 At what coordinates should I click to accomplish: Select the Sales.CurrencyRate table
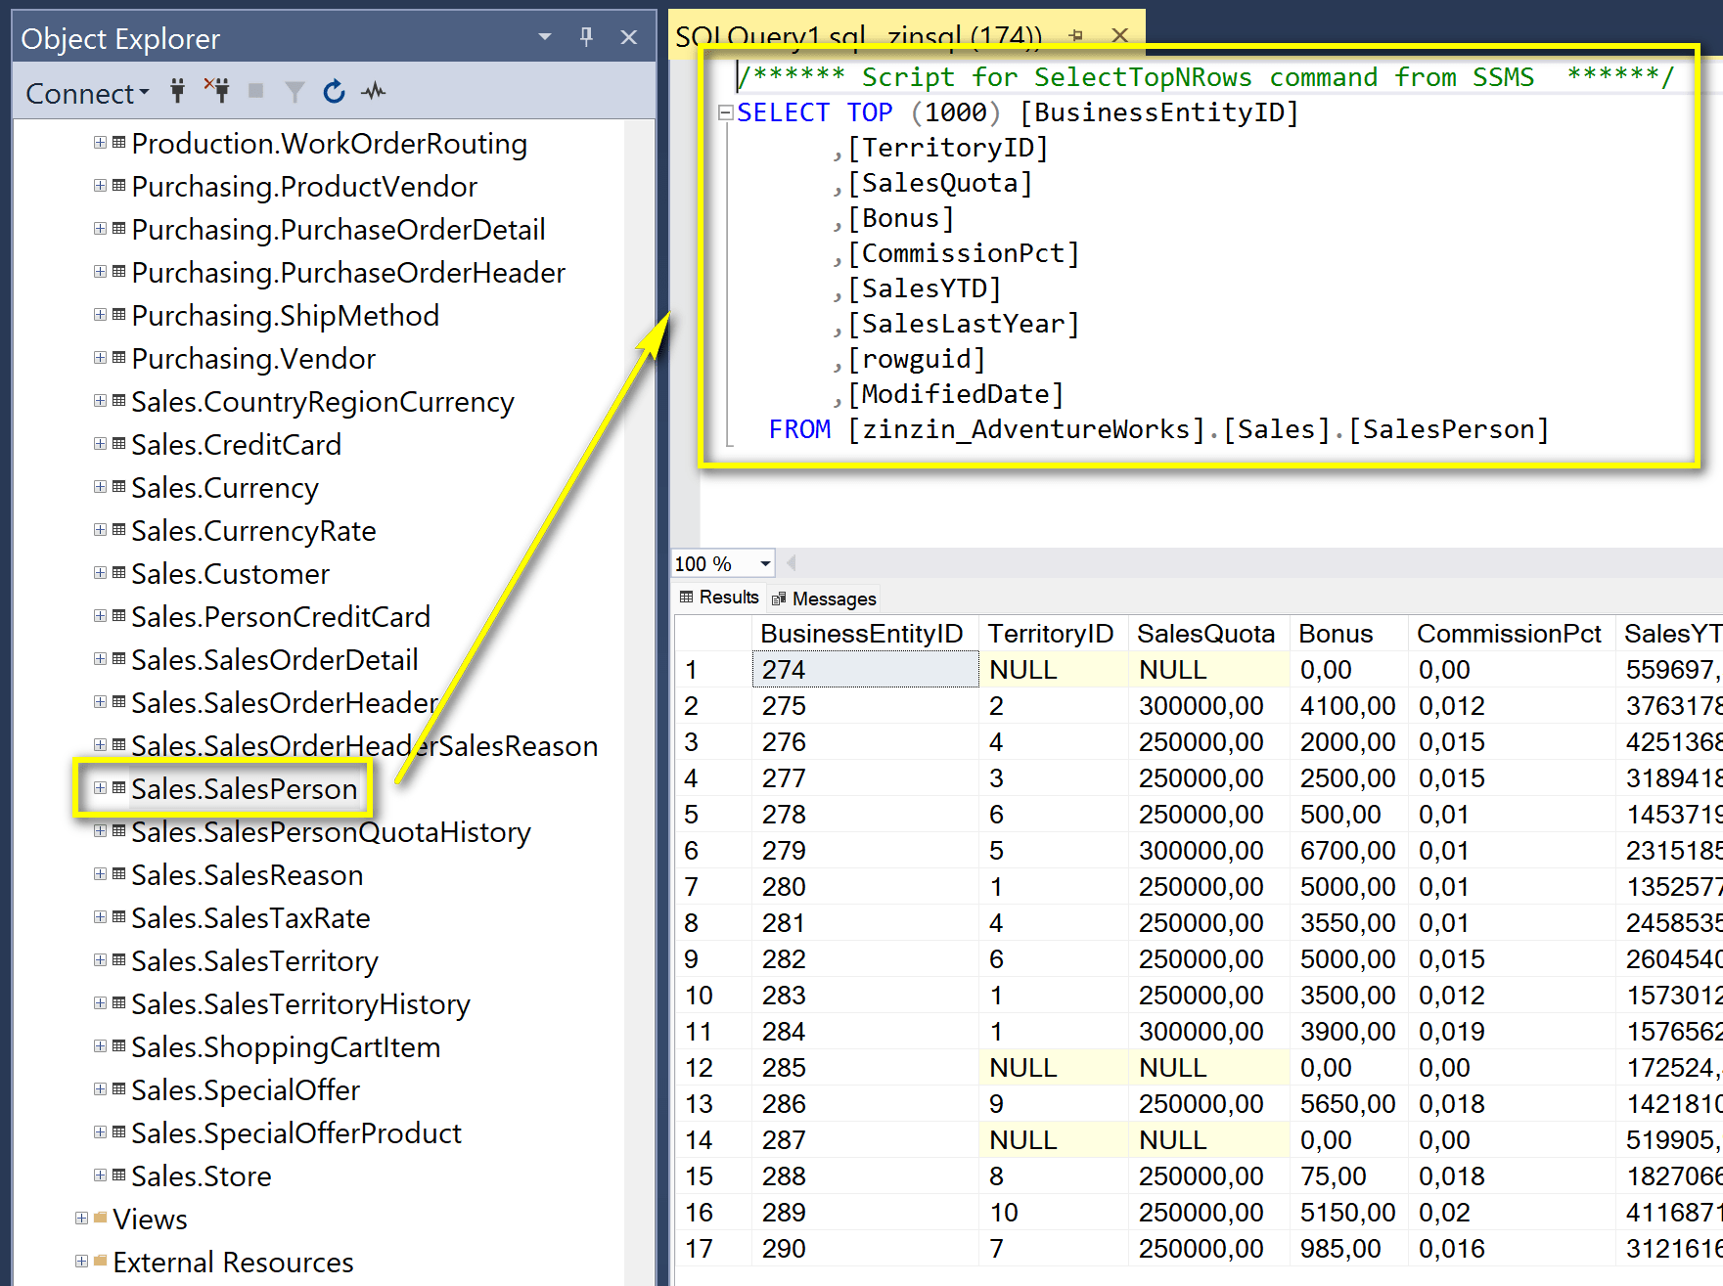pos(253,531)
